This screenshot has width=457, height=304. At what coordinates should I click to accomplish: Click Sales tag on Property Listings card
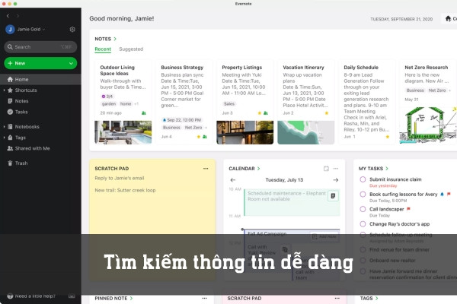pos(229,104)
